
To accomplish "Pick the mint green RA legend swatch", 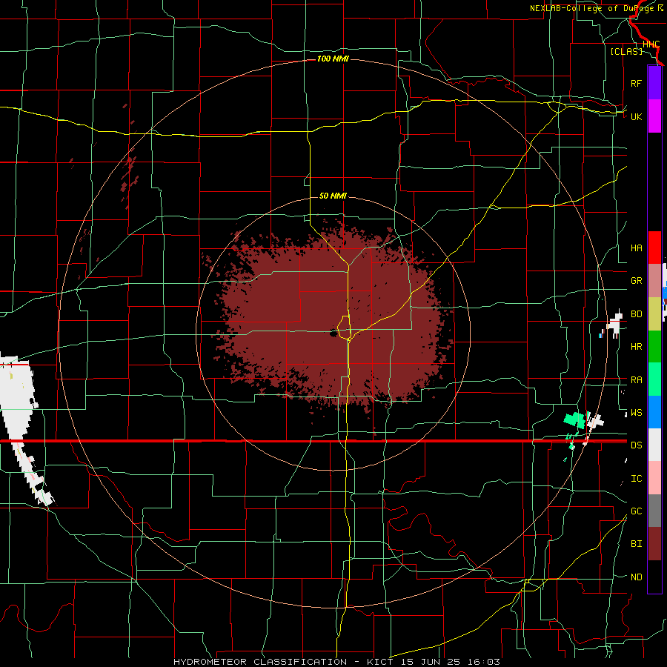I will point(654,379).
